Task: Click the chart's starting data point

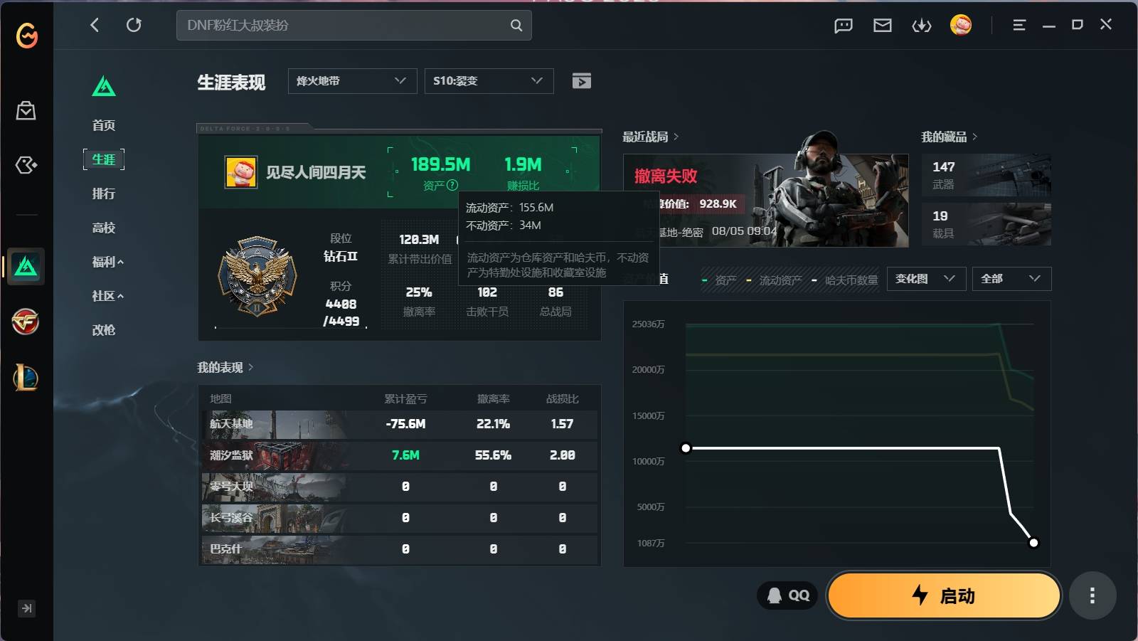Action: tap(686, 448)
